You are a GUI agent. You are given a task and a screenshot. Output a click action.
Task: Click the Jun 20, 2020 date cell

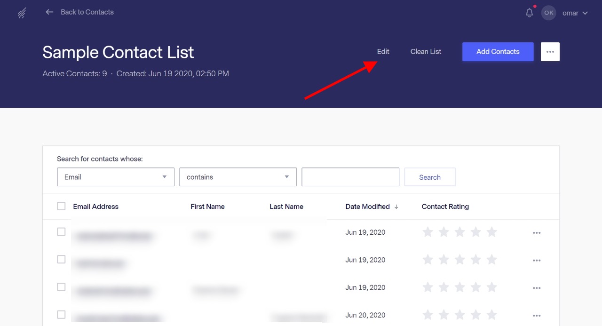tap(365, 315)
